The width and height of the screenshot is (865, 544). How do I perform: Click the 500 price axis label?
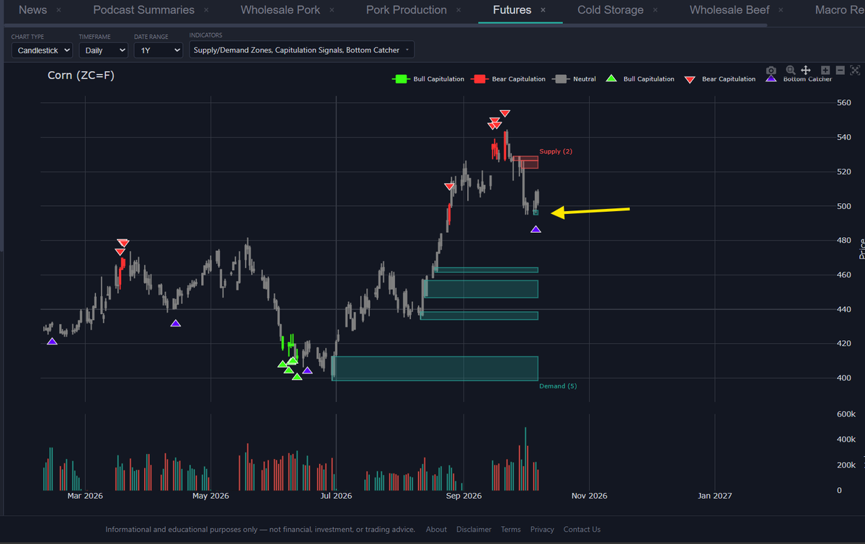(844, 206)
